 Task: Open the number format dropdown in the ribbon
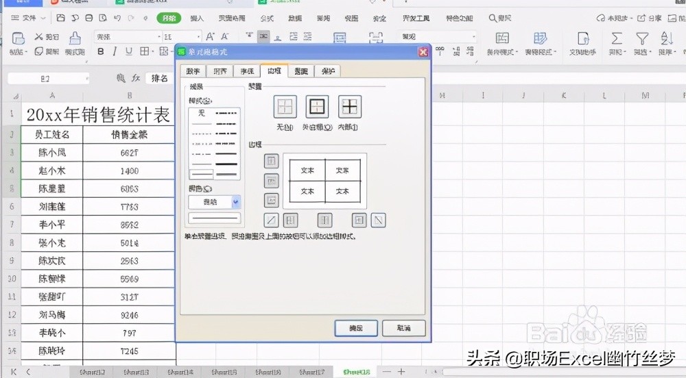click(x=474, y=37)
